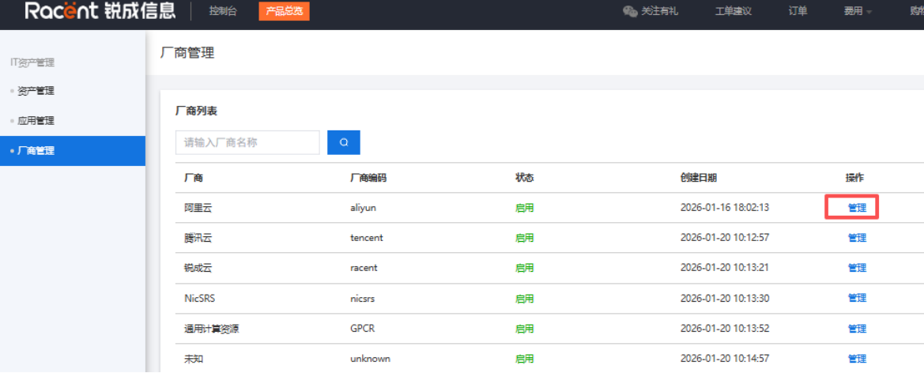Select 应用管理 in the sidebar
Image resolution: width=924 pixels, height=373 pixels.
pos(36,121)
